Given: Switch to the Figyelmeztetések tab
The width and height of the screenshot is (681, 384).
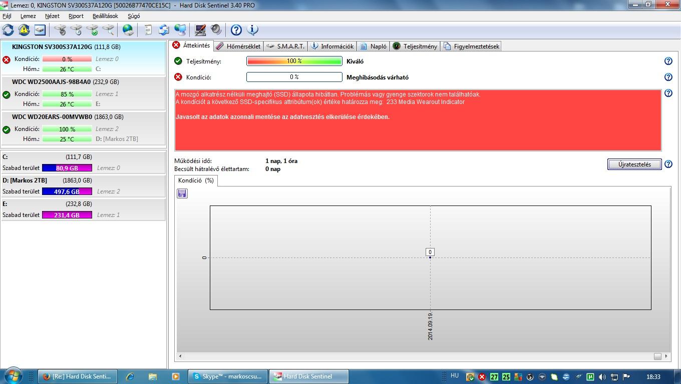Looking at the screenshot, I should tap(471, 46).
